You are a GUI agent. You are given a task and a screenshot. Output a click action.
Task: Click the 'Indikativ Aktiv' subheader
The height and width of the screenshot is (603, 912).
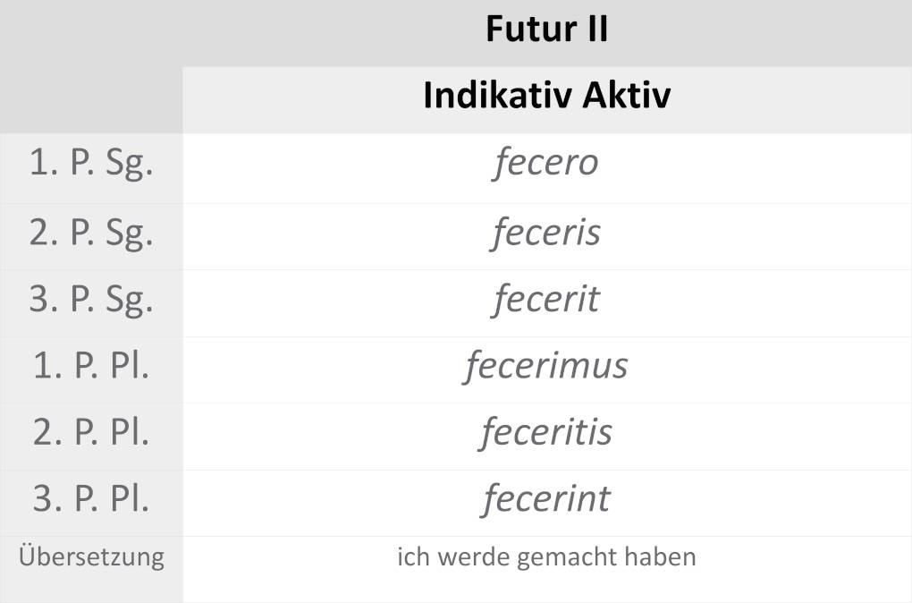click(546, 97)
